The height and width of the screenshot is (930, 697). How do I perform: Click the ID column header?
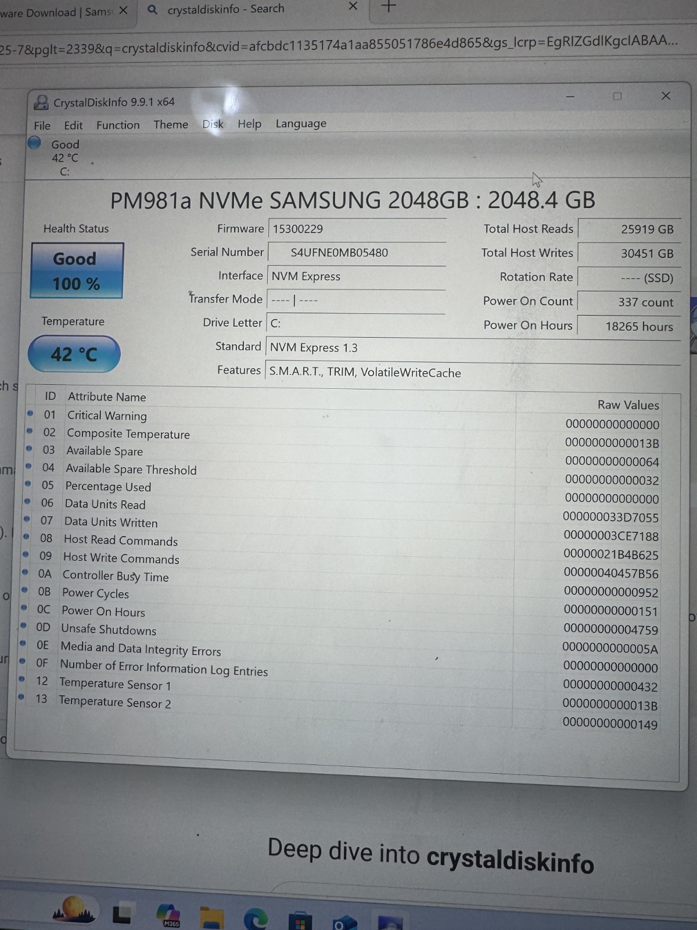tap(51, 396)
